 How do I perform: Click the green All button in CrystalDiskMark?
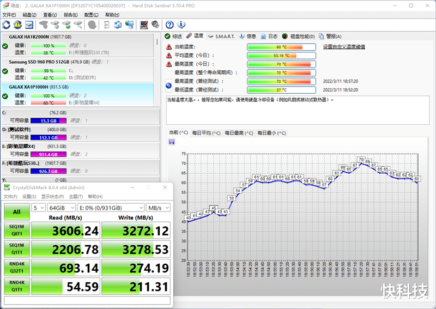point(17,211)
